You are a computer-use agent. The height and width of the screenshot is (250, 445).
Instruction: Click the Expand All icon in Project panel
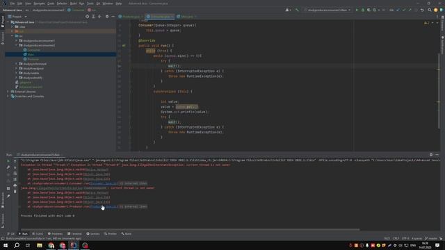pos(93,17)
